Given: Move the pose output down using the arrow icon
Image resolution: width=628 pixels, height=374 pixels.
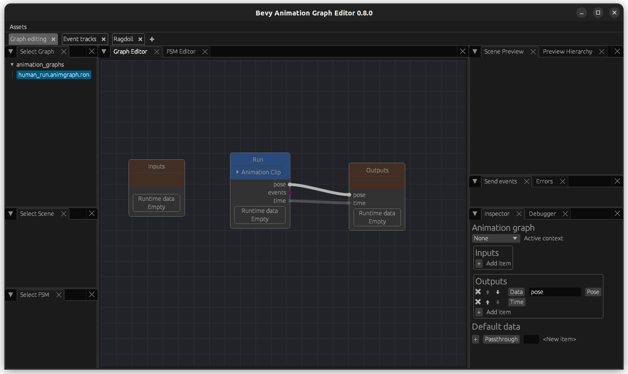Looking at the screenshot, I should (497, 291).
